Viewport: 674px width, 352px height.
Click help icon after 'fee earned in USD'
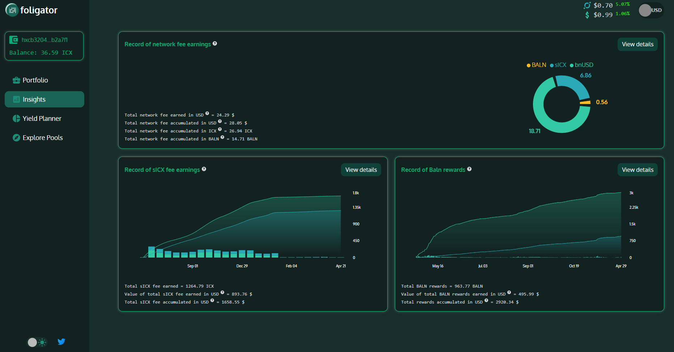tap(207, 113)
